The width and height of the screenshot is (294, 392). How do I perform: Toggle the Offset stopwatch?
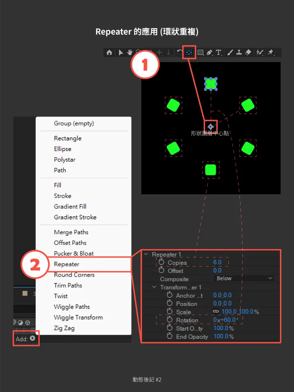162,270
